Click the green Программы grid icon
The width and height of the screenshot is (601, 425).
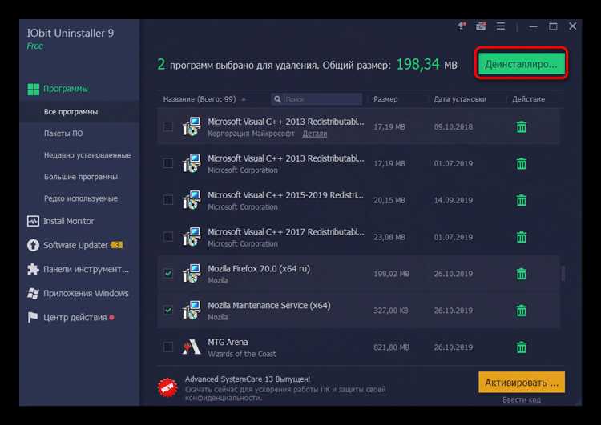tap(34, 89)
